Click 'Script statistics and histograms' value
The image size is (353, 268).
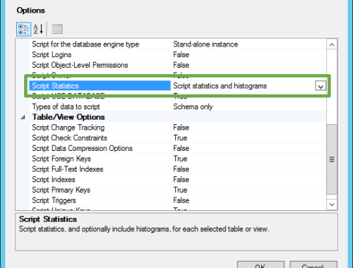(x=220, y=86)
